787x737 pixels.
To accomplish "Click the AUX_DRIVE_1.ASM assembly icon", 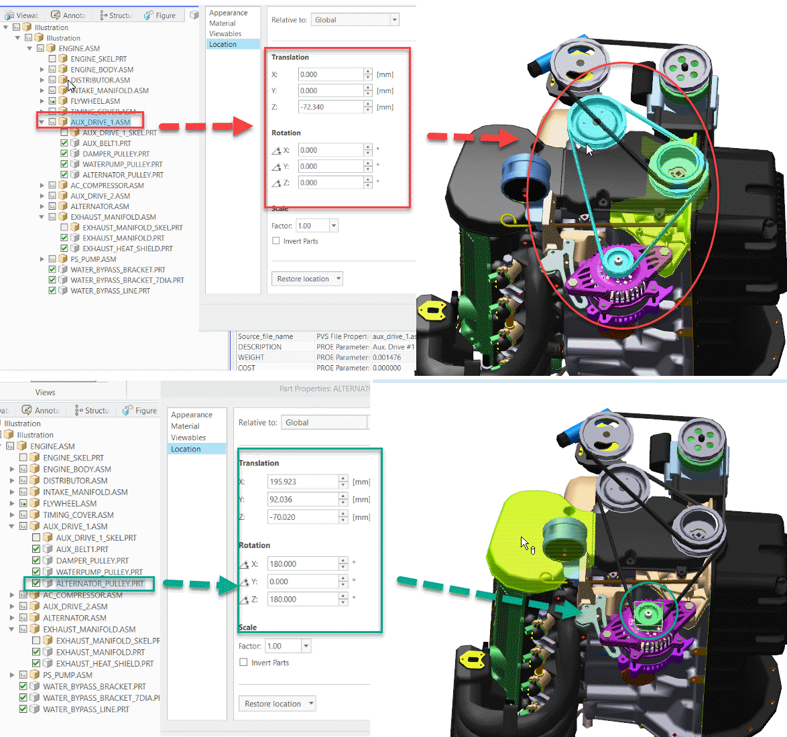I will (x=61, y=122).
